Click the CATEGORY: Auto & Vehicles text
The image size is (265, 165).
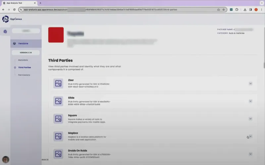[x=231, y=33]
